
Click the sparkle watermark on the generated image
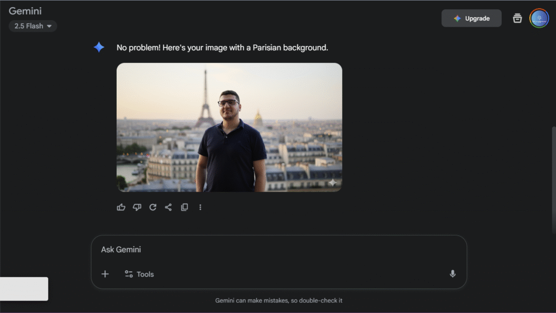click(x=332, y=183)
